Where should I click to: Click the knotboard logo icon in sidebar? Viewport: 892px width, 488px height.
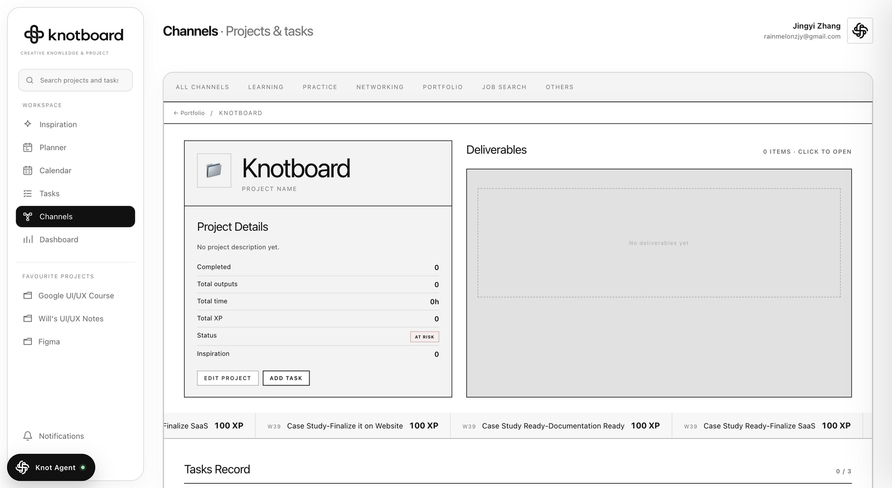pos(34,35)
